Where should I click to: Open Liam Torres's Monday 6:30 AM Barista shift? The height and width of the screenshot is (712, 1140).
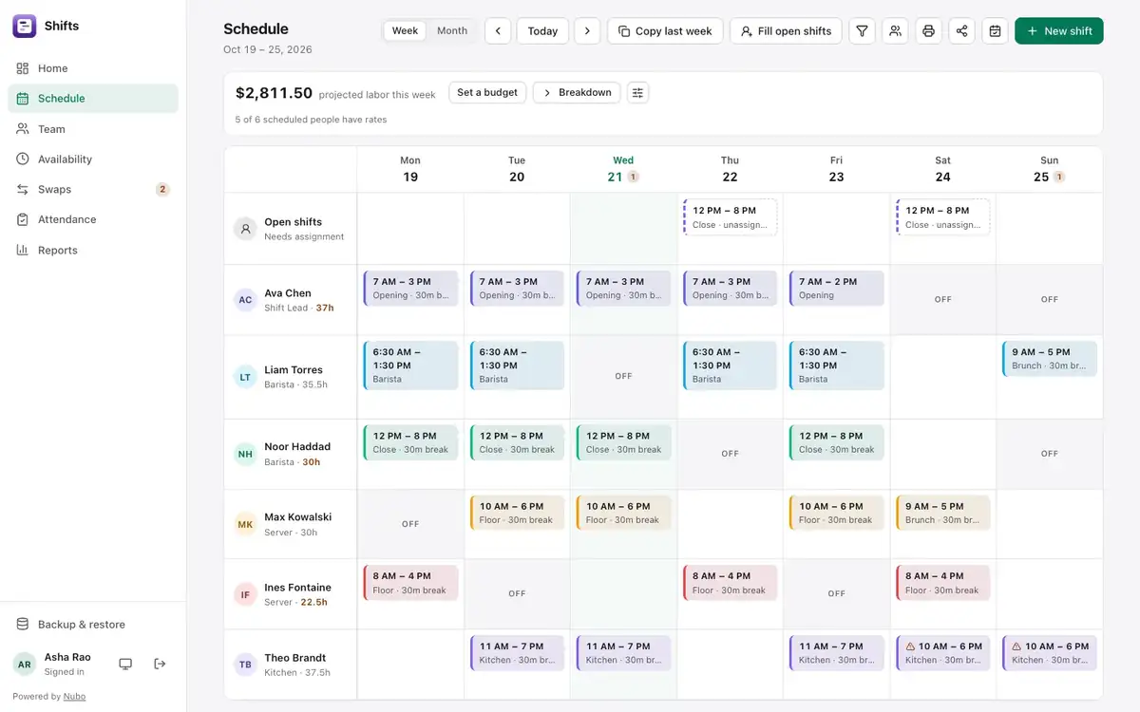tap(410, 365)
